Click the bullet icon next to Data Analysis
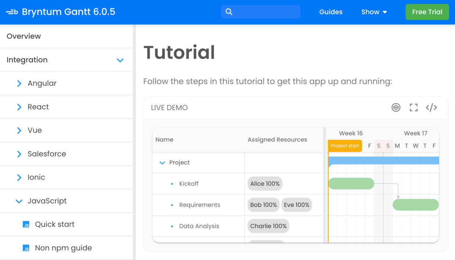The image size is (455, 260). 172,226
